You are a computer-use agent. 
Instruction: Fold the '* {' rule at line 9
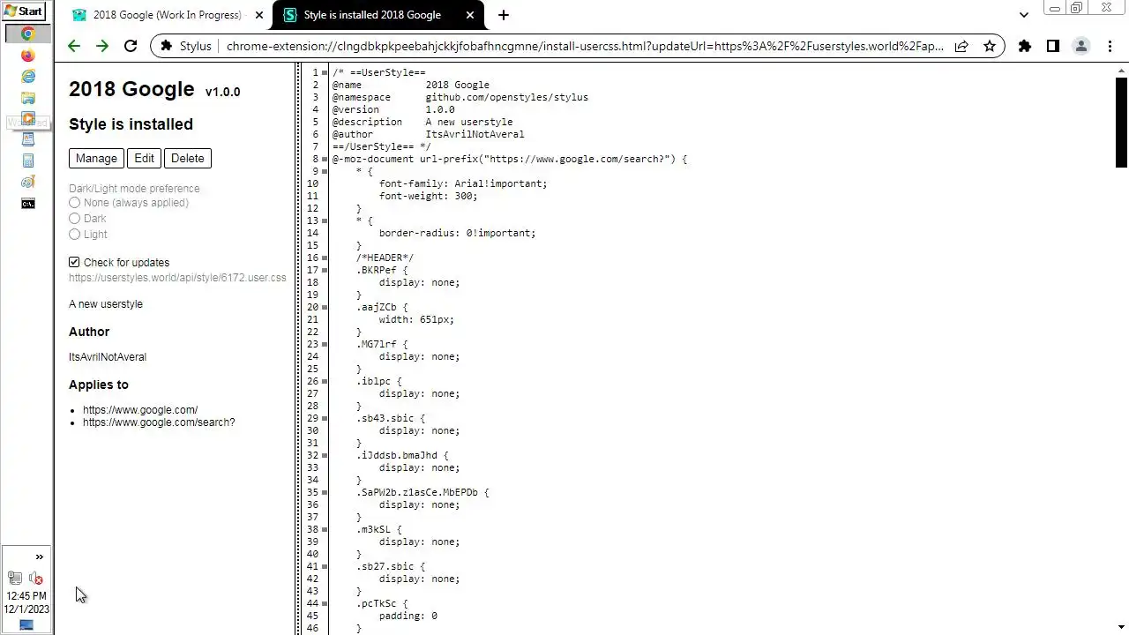tap(325, 171)
